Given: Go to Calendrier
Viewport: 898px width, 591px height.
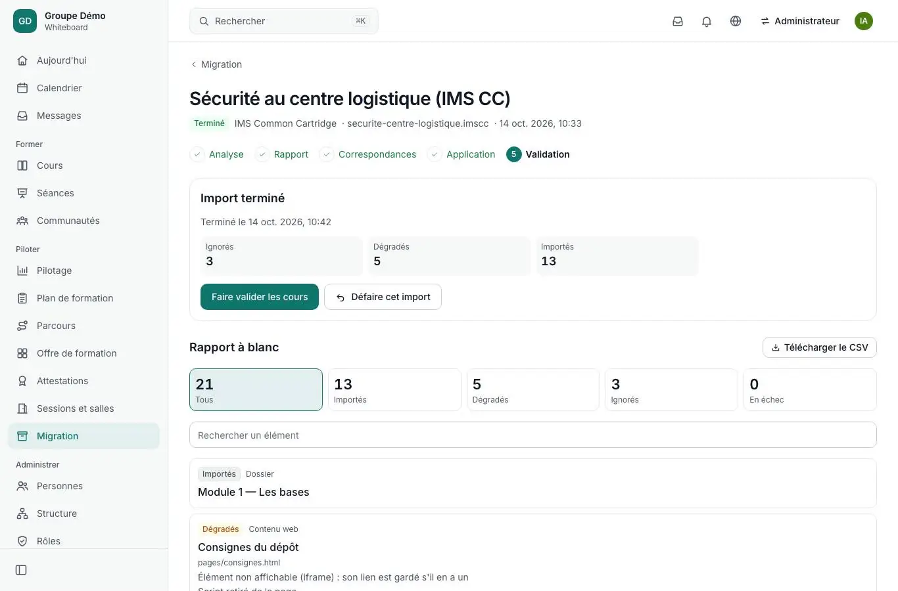Looking at the screenshot, I should 83,88.
